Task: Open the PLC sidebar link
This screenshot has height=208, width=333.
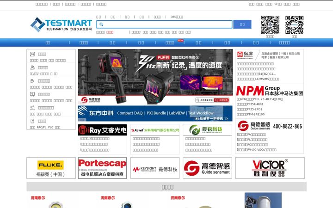Action: [x=50, y=128]
